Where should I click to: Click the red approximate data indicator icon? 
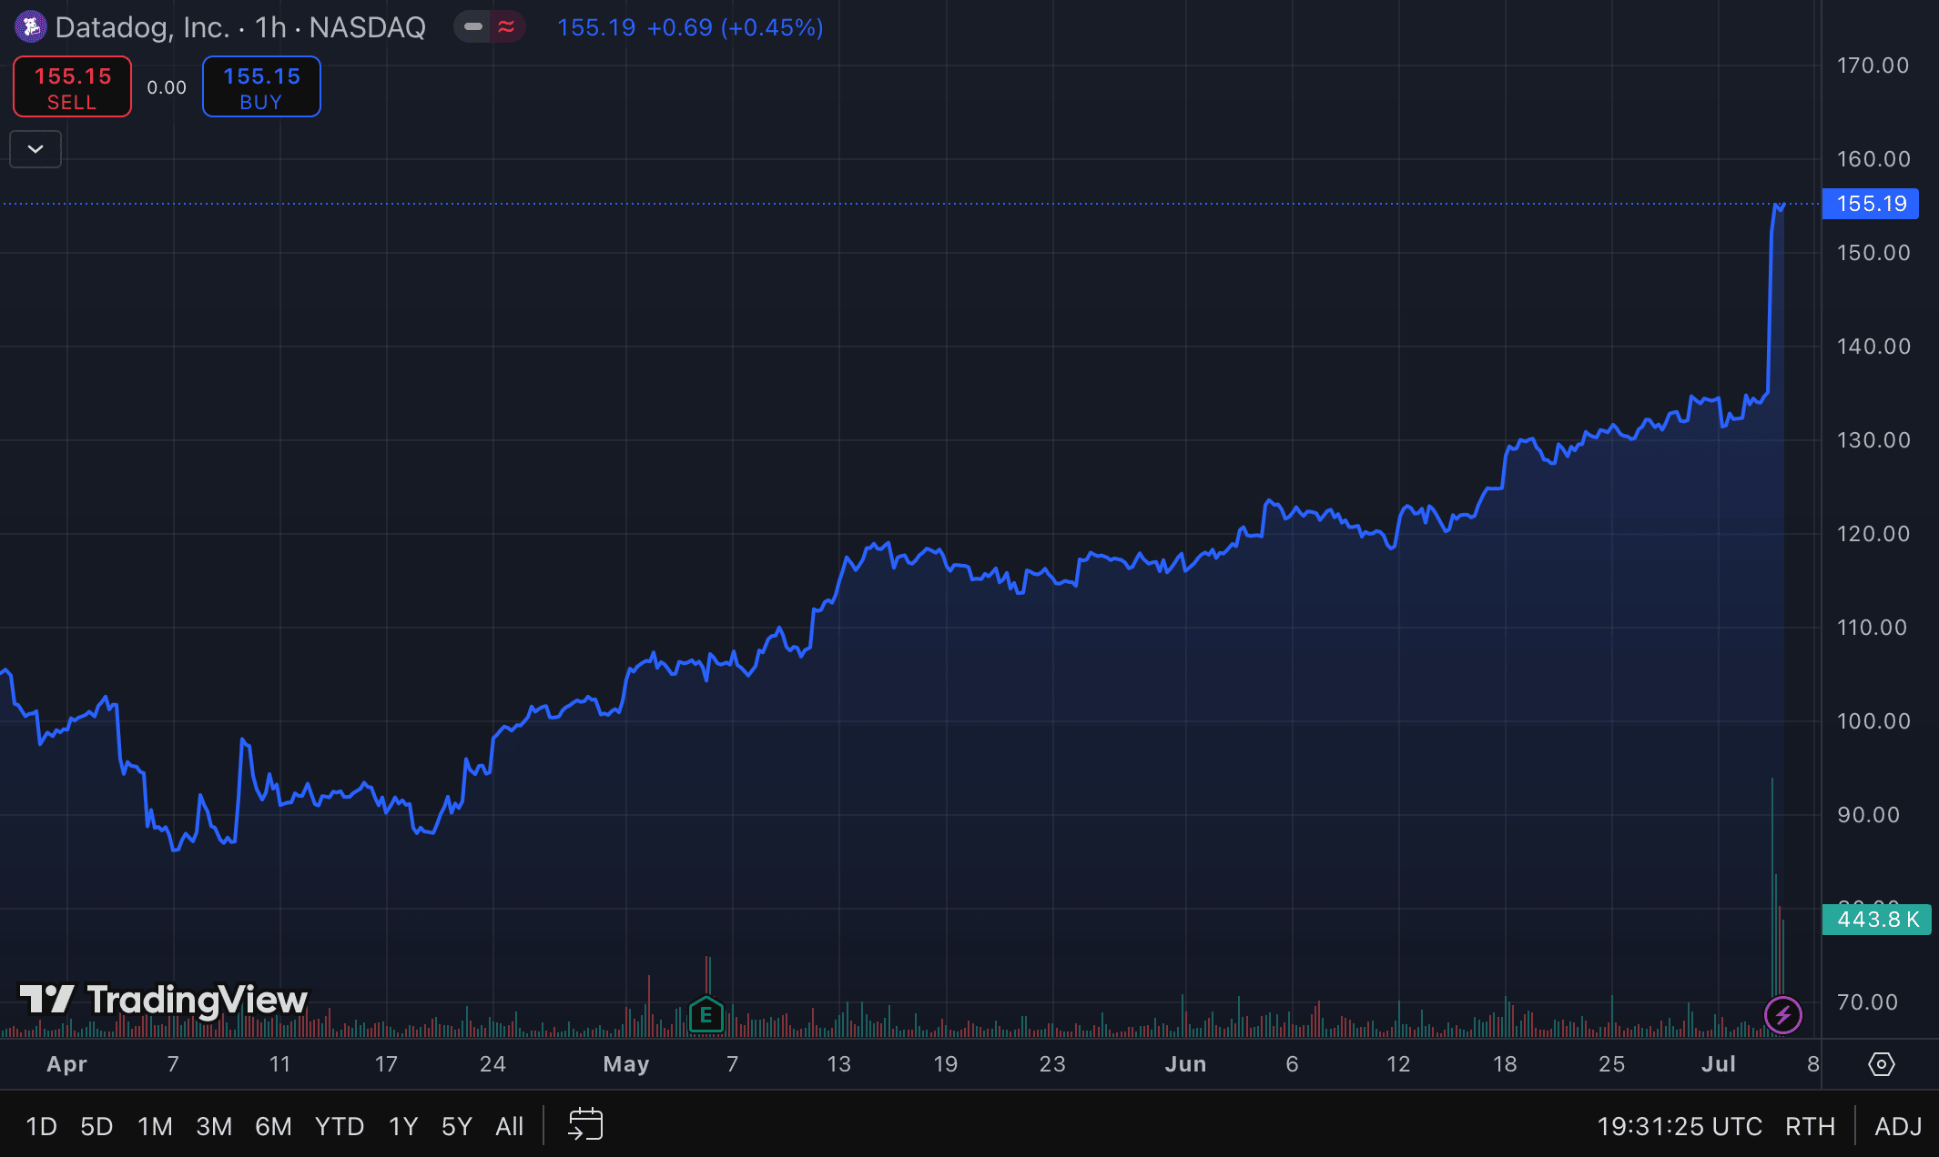(x=506, y=27)
